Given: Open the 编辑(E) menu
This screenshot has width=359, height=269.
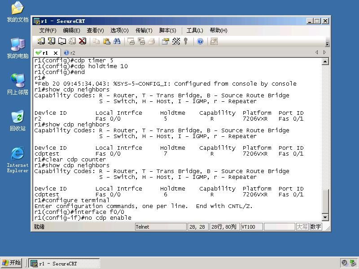Looking at the screenshot, I should pos(72,30).
